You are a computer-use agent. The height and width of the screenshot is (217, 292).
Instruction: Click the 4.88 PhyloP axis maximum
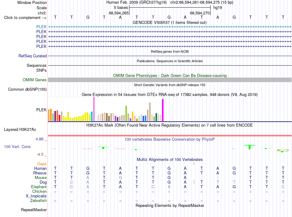tap(39, 139)
